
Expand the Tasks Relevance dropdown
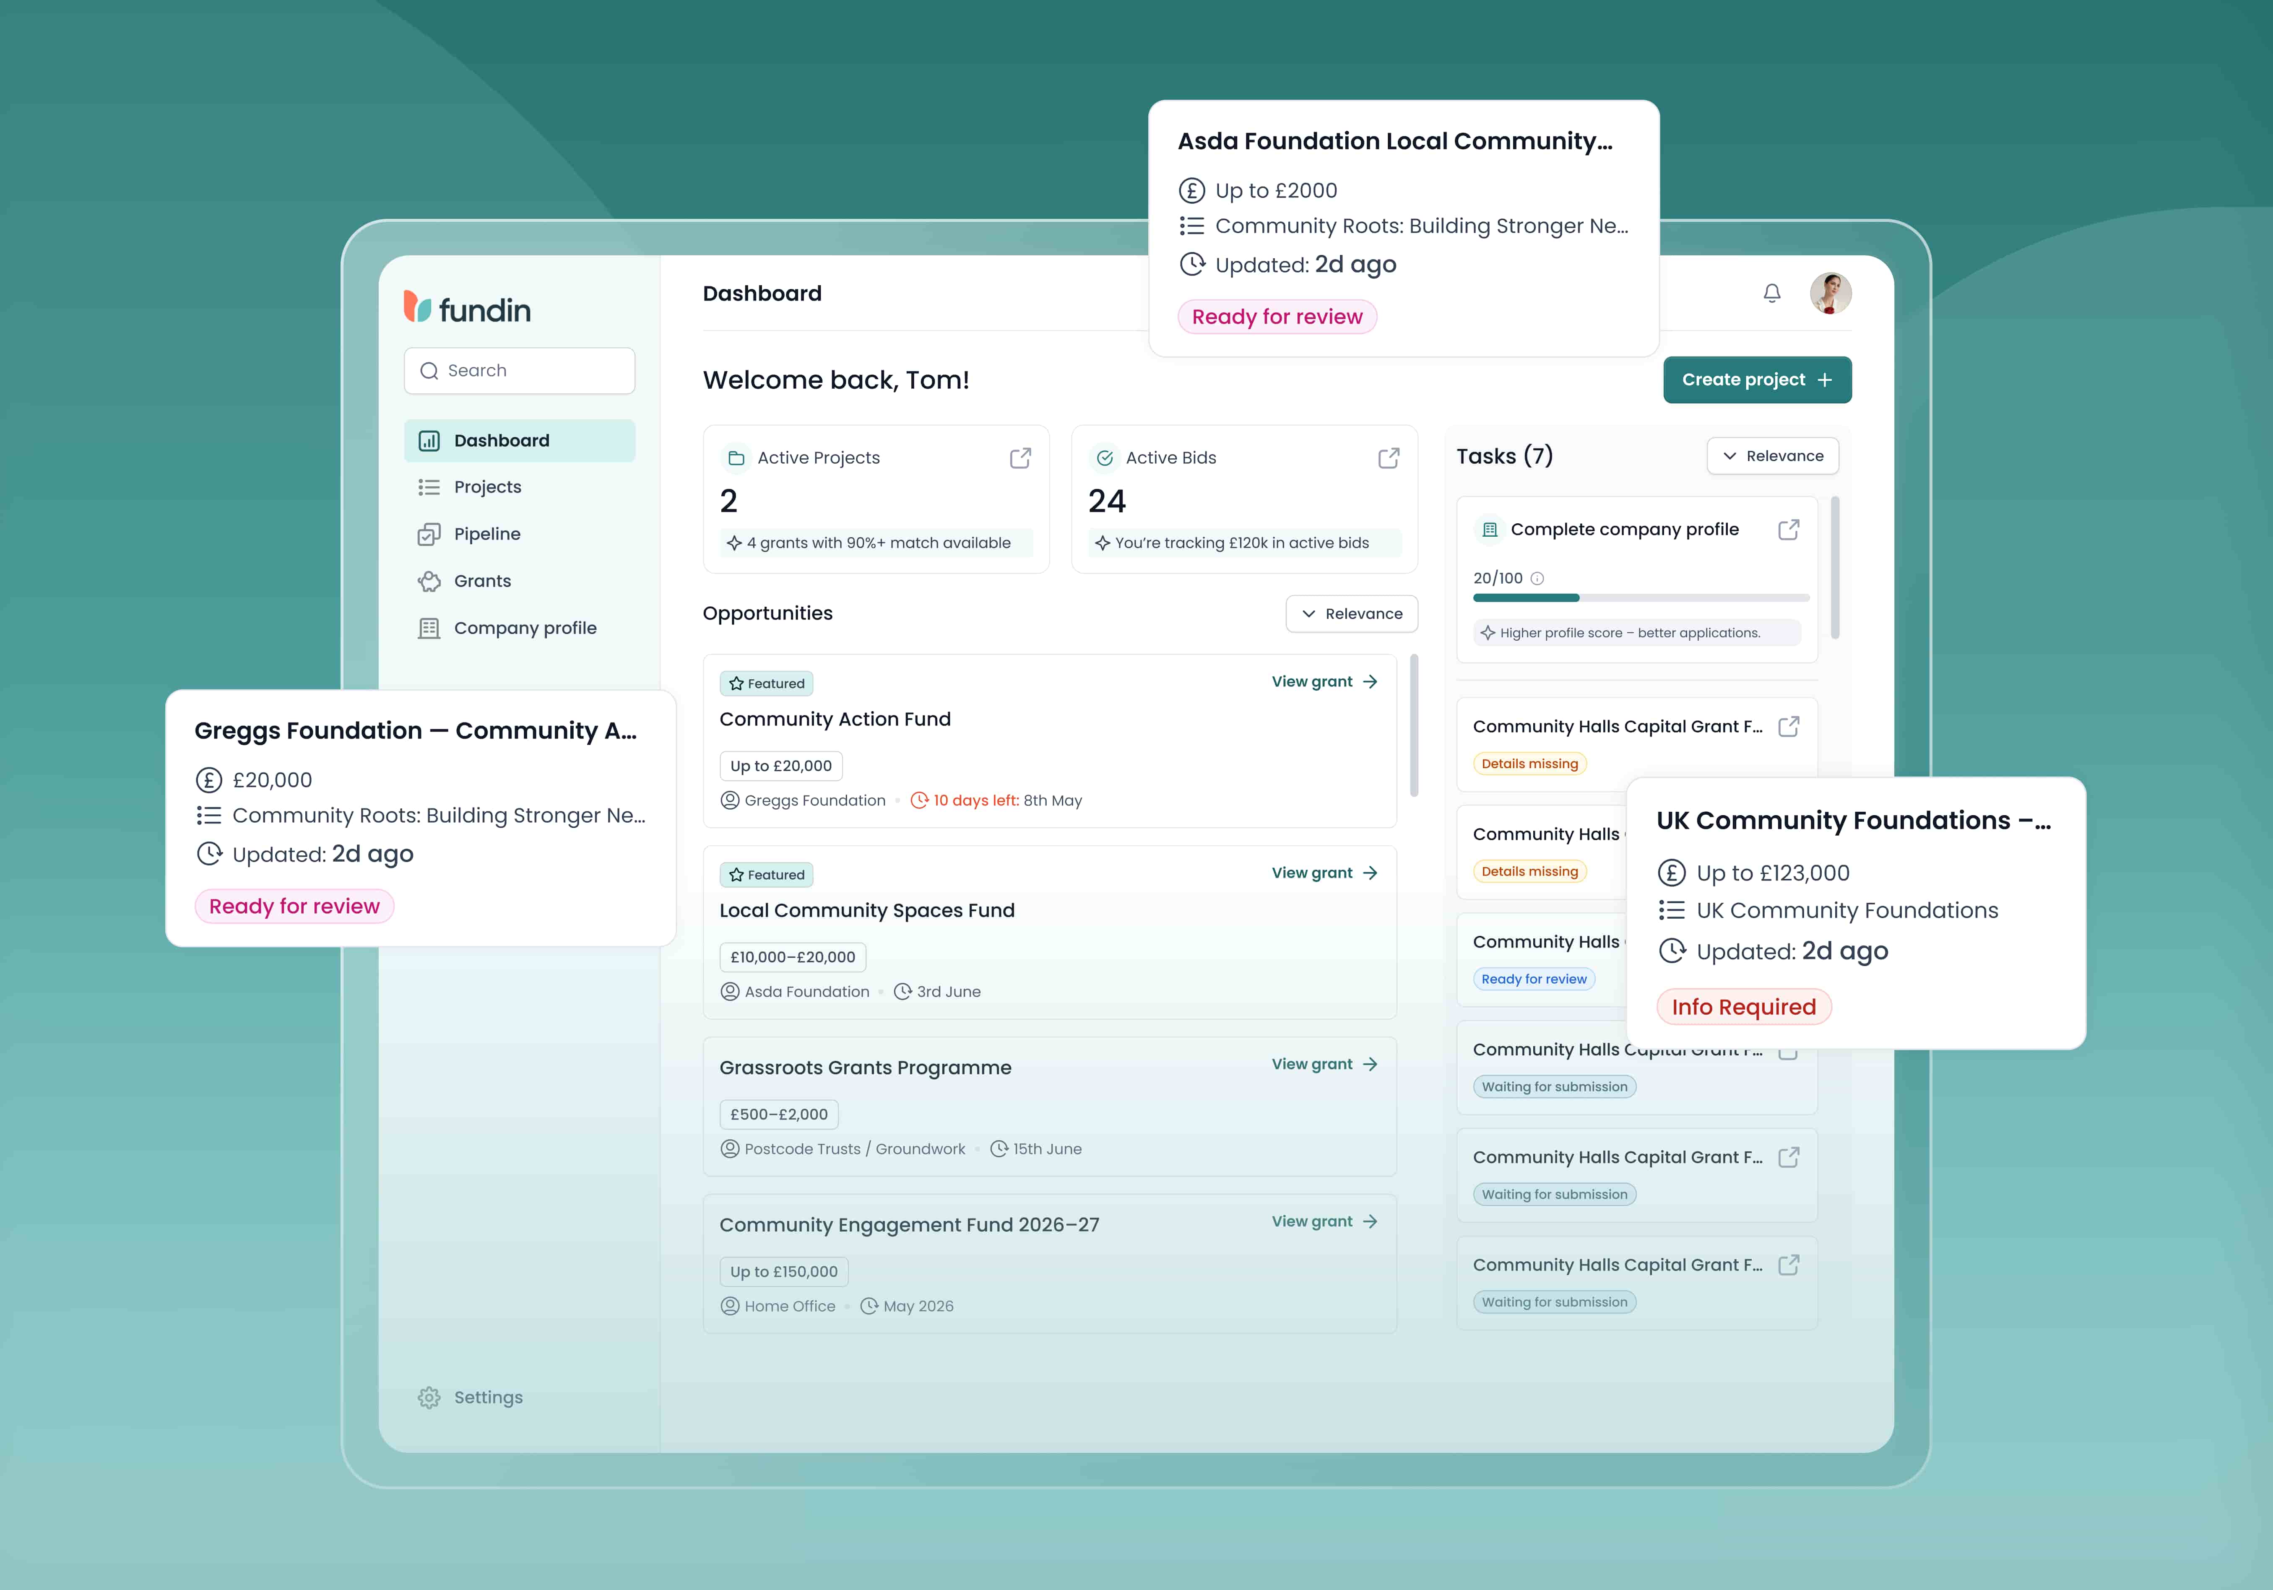1773,455
